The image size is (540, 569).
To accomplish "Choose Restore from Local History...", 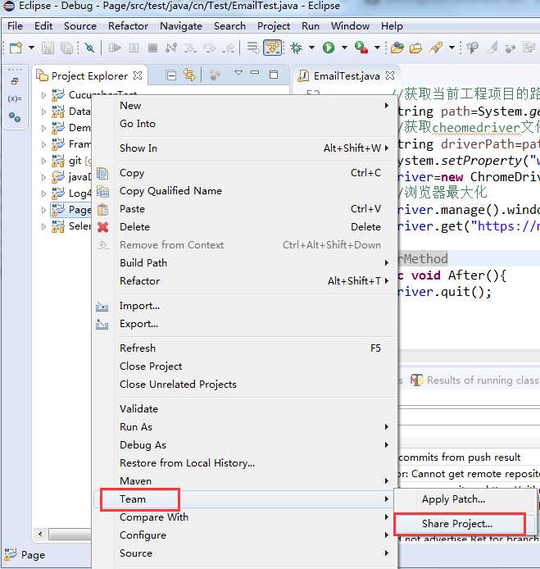I will pos(244,463).
